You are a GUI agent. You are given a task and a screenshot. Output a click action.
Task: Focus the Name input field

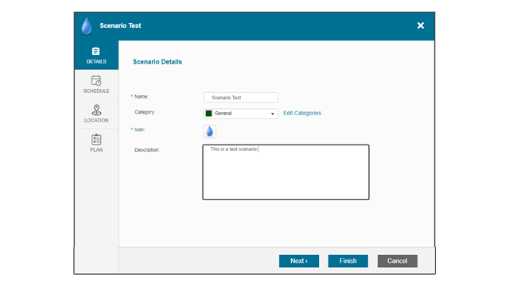coord(240,98)
